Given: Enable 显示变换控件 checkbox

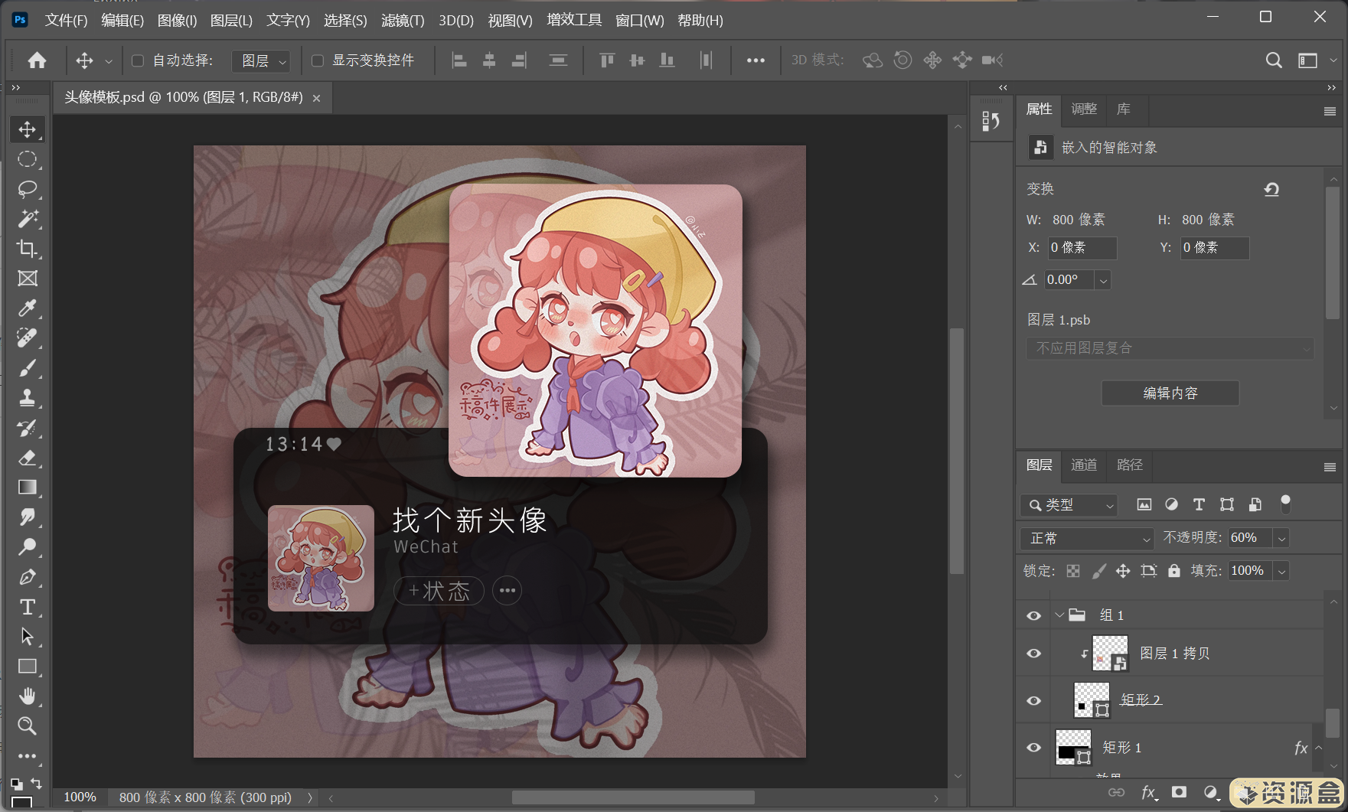Looking at the screenshot, I should (x=318, y=60).
